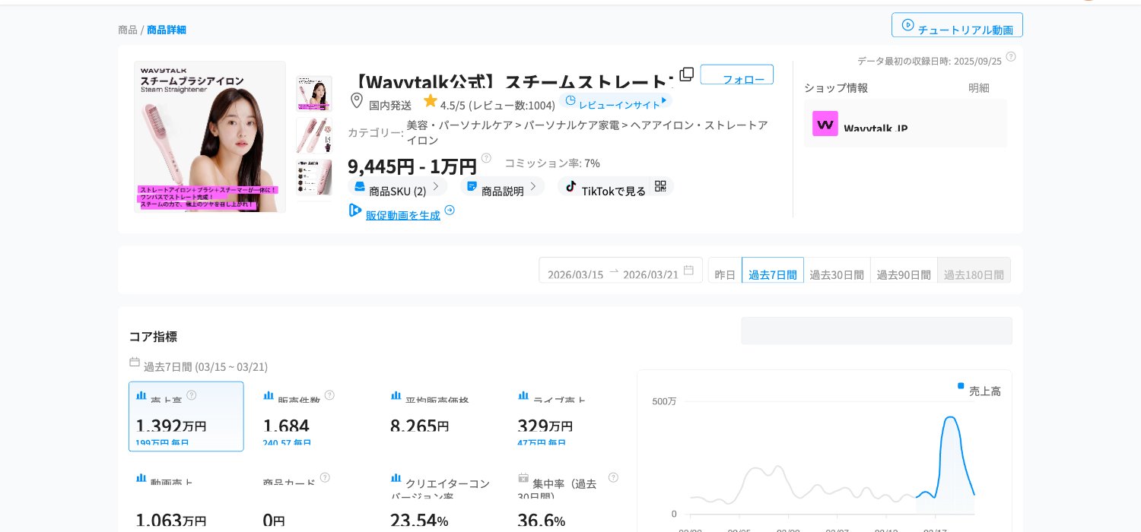Image resolution: width=1141 pixels, height=532 pixels.
Task: Click the blue legend color square for 売上高
Action: 961,385
